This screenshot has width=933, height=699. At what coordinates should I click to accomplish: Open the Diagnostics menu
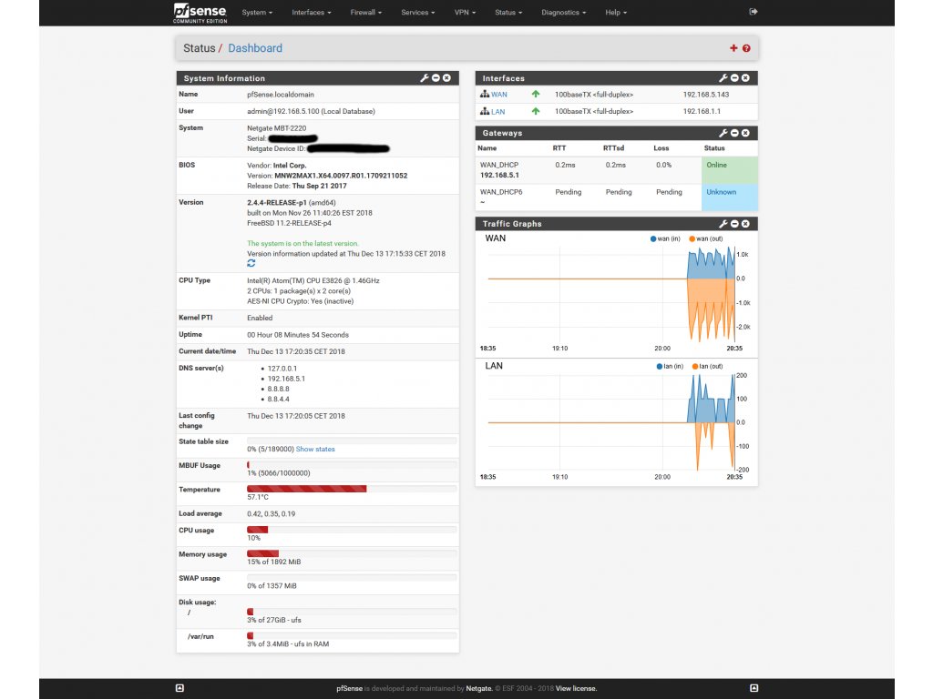tap(563, 13)
